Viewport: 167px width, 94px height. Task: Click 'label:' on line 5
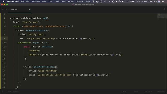point(17,22)
